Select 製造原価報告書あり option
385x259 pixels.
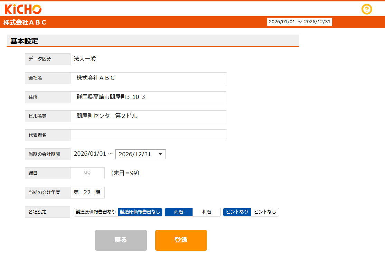point(96,212)
